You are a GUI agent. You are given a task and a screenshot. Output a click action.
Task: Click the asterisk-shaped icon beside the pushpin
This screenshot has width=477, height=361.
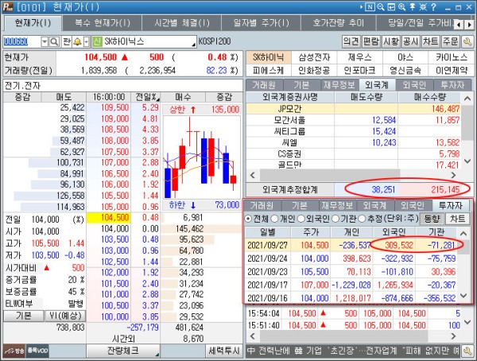click(x=423, y=6)
